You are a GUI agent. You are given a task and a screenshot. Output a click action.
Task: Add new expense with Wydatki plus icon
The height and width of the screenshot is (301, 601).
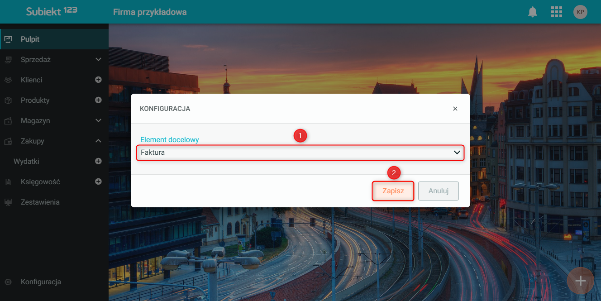point(98,161)
